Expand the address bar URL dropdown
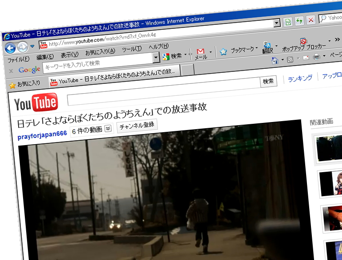Screen dimensions: 342x260 click(x=277, y=23)
